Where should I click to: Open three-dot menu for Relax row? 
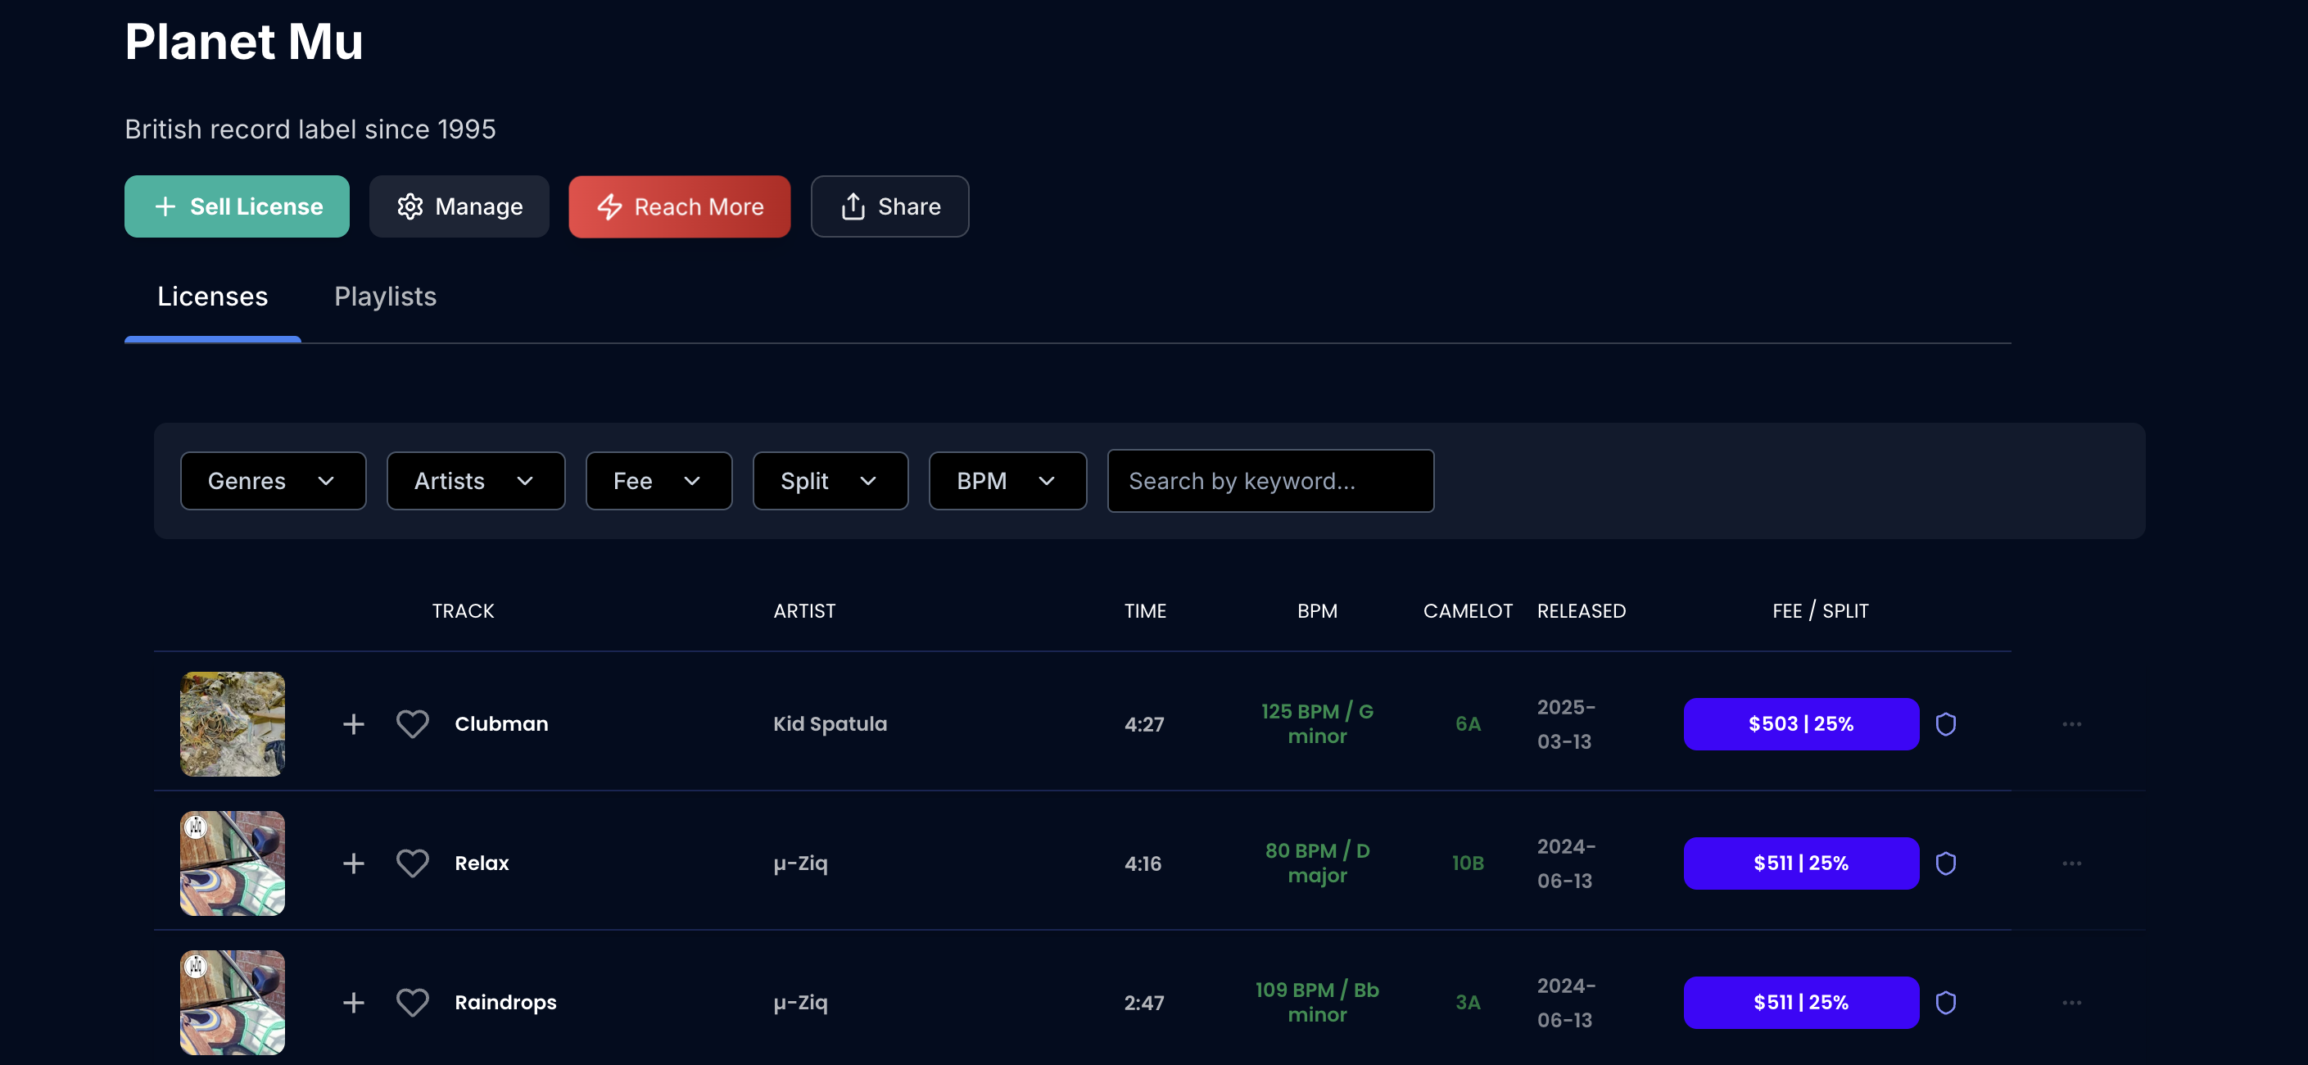click(2071, 863)
